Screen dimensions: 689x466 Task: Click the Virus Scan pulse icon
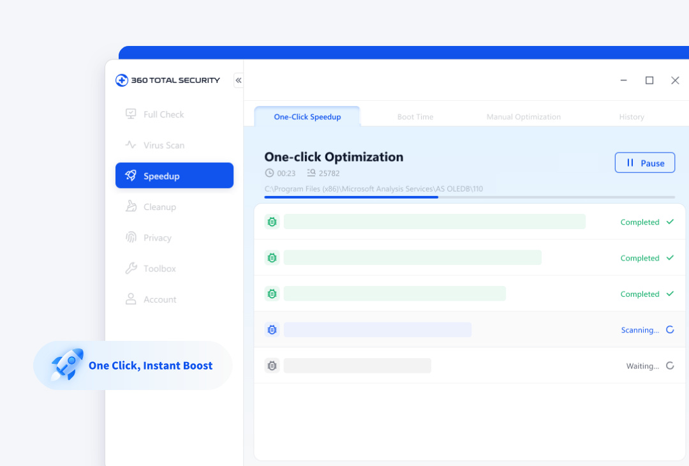[131, 145]
